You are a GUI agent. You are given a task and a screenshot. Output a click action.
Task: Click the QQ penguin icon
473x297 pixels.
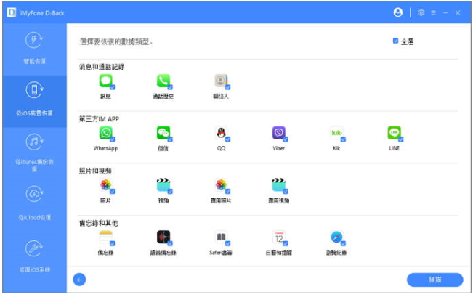tap(221, 133)
